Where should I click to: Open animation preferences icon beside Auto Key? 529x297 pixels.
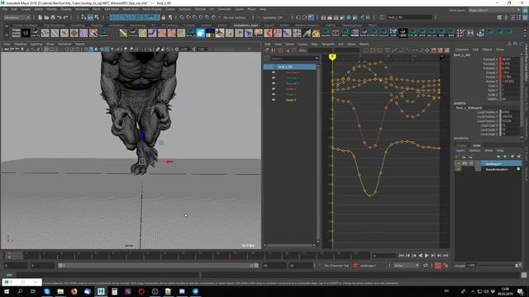pyautogui.click(x=446, y=266)
